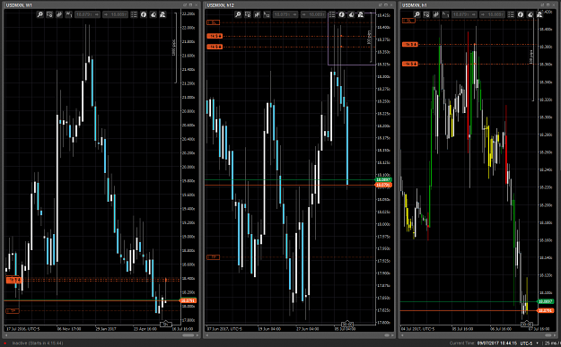Open the h1 timeframe selector

pyautogui.click(x=445, y=14)
